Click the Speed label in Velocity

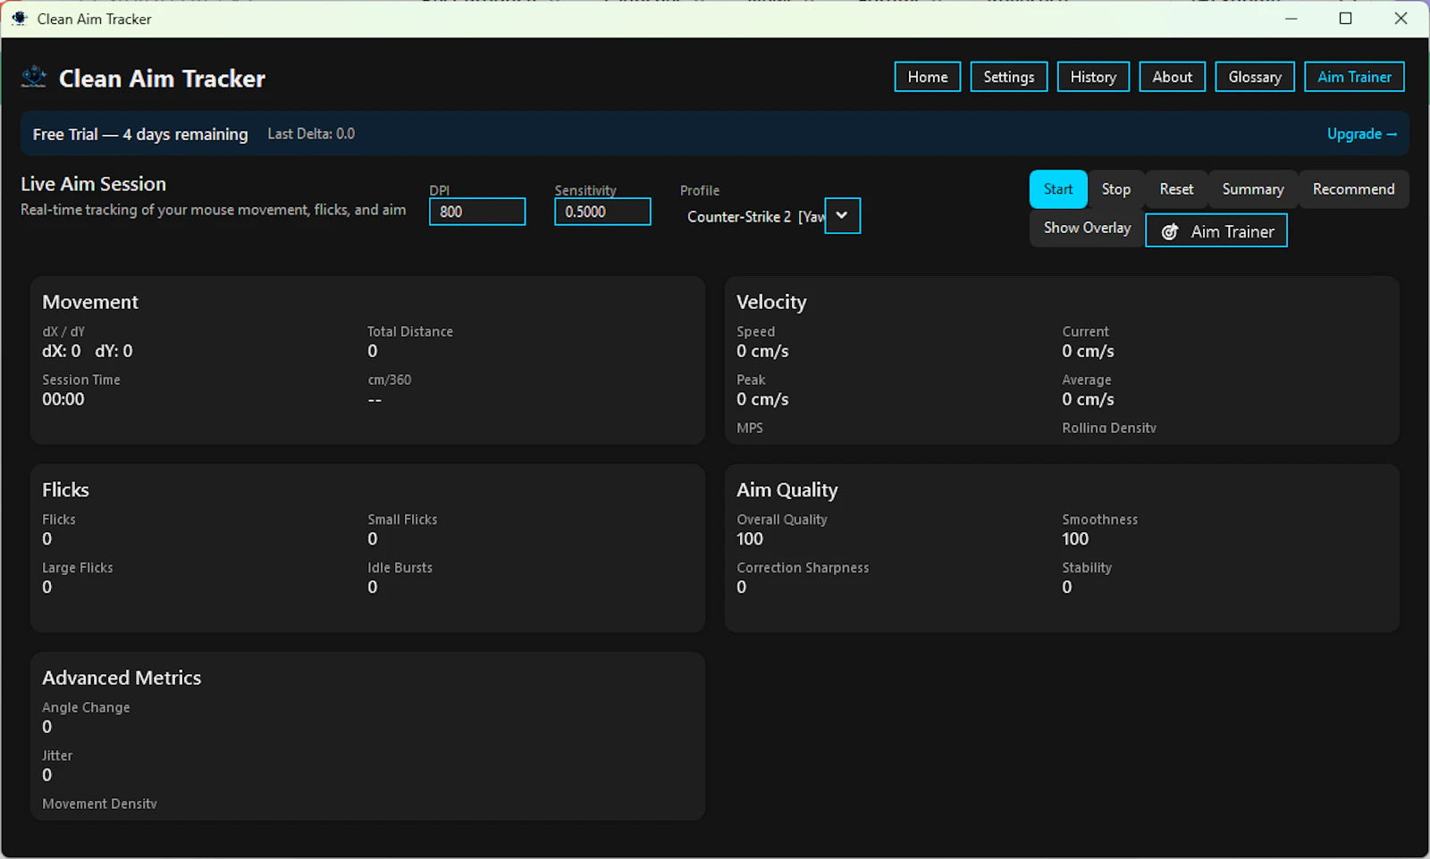click(x=755, y=331)
